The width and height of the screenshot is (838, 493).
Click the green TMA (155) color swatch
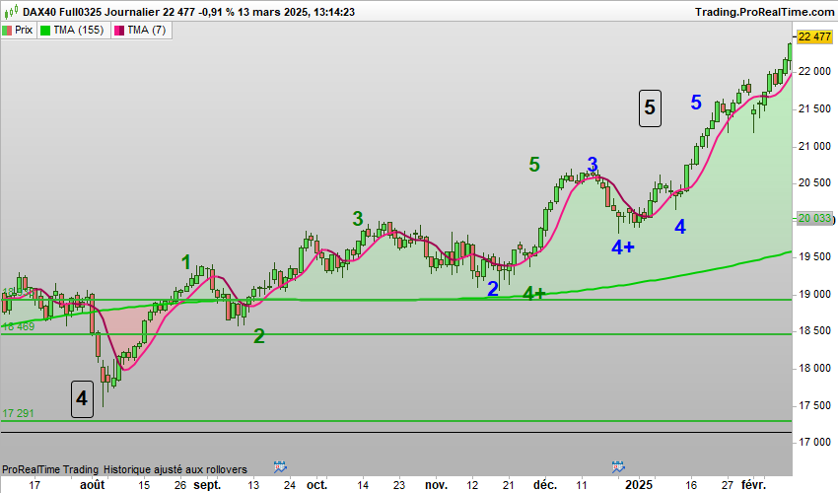point(45,31)
